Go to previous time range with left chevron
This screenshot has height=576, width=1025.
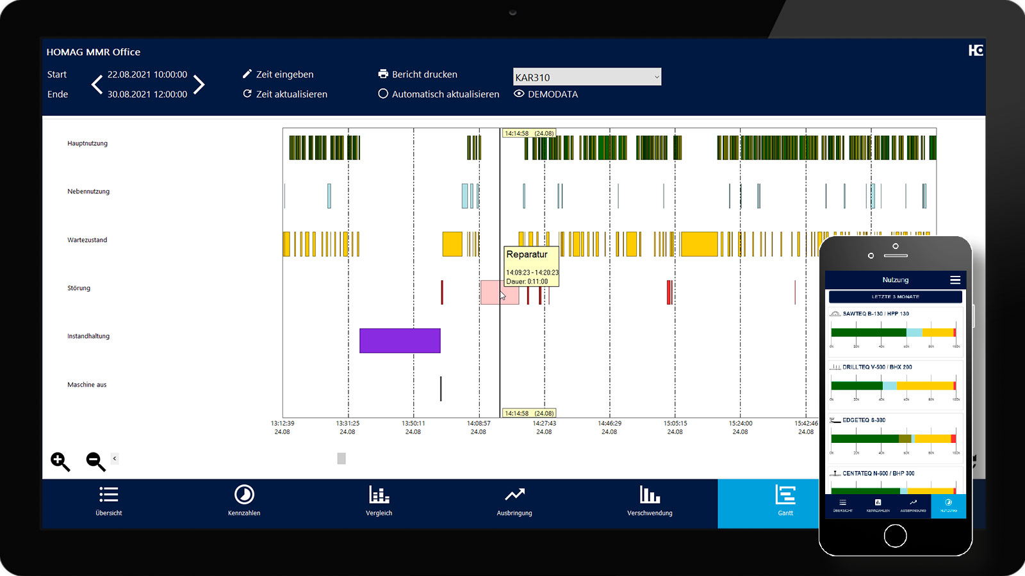[x=97, y=84]
